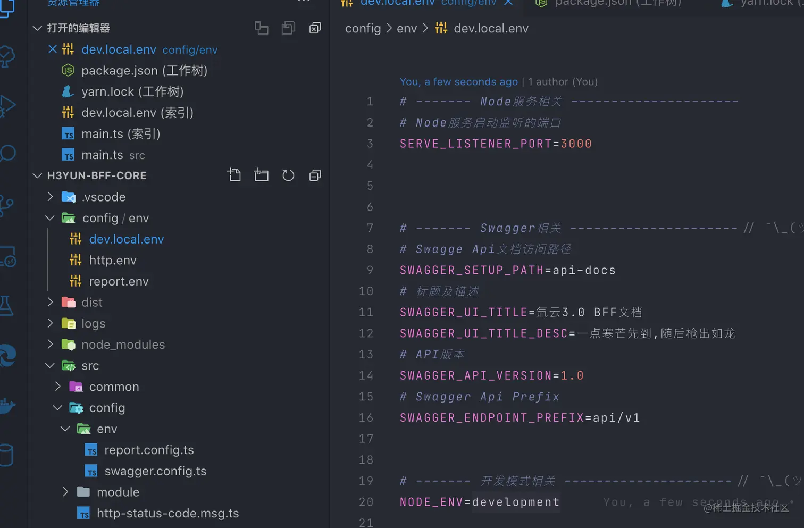Collapse the open editors section
Viewport: 804px width, 528px height.
37,28
